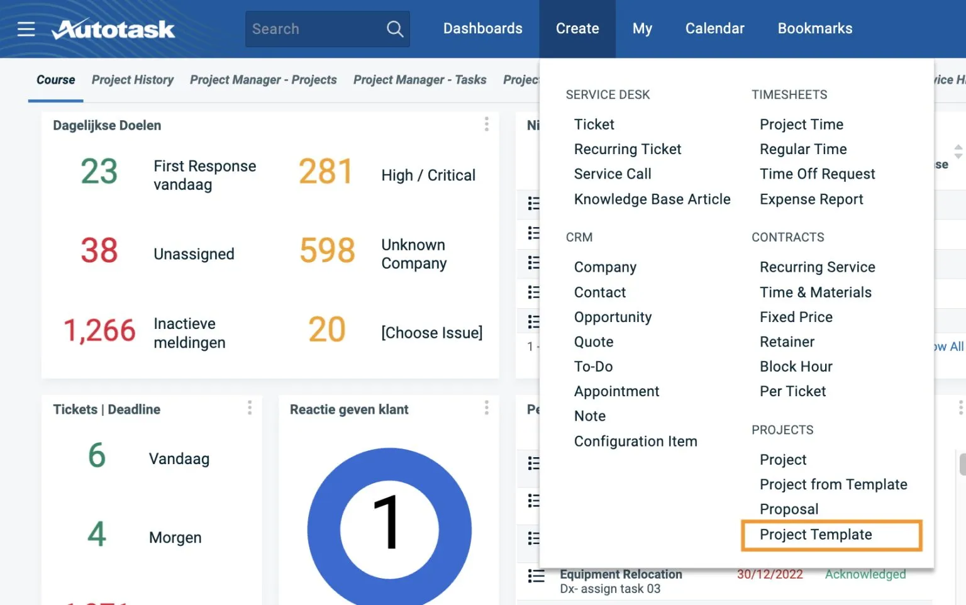Click the sort arrows icon near the right edge
Screen dimensions: 966x605
point(958,151)
